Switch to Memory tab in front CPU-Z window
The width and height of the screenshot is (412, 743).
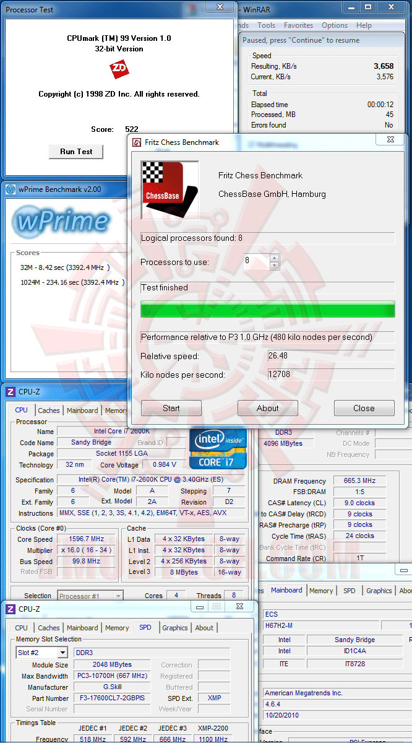coord(117,628)
